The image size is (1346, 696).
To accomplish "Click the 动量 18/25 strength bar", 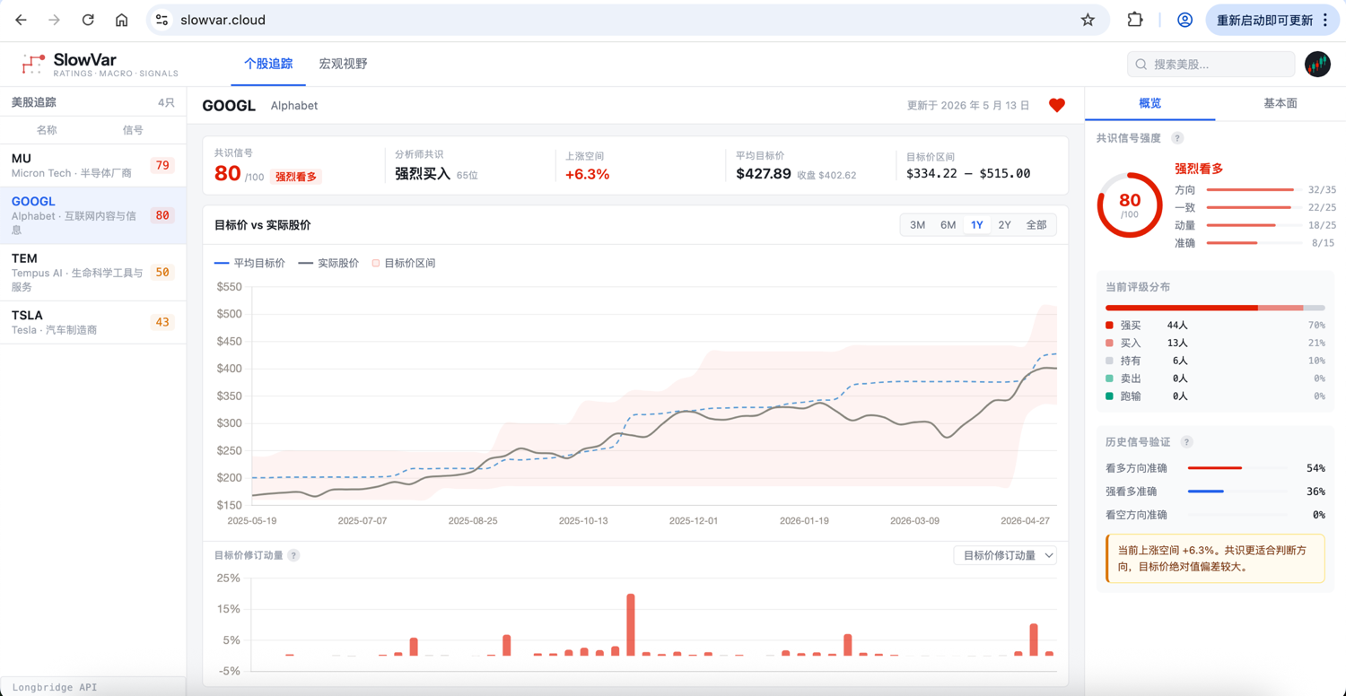I will [x=1254, y=225].
